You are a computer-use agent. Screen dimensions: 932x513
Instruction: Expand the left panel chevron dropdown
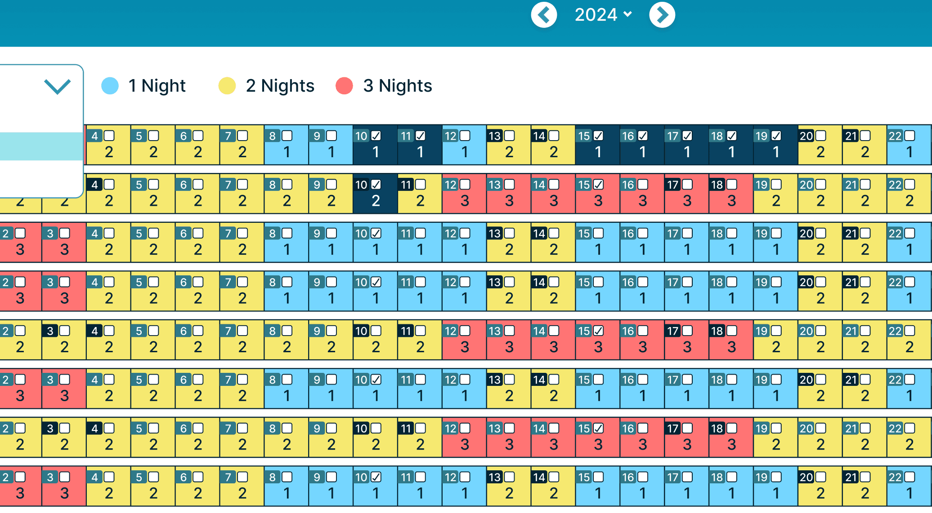[58, 86]
